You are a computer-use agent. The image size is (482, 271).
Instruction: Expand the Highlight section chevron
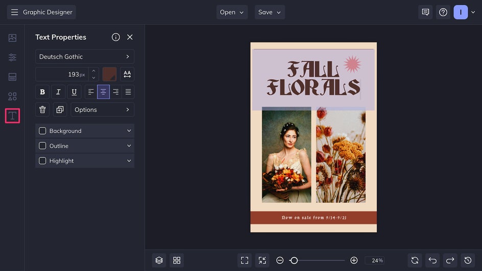[x=129, y=161]
